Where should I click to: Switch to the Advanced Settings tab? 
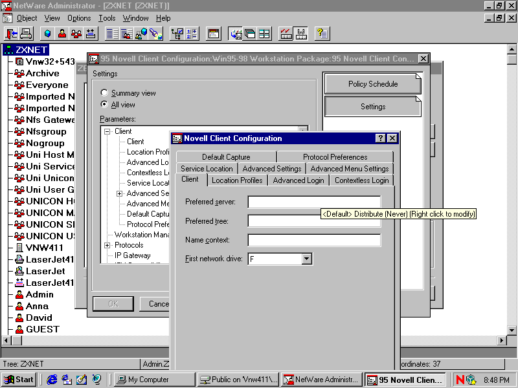click(272, 169)
